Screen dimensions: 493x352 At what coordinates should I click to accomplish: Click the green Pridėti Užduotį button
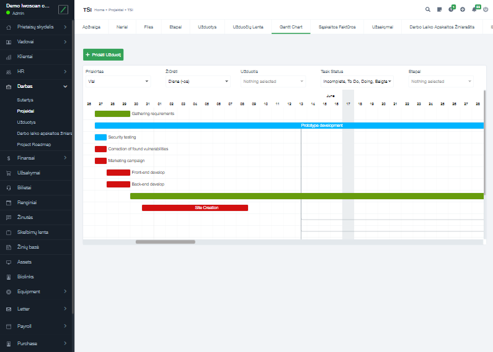[103, 54]
